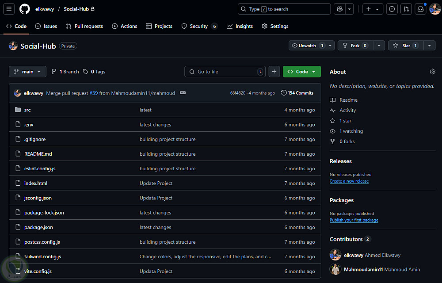Click the plus add file button
442x283 pixels.
[274, 72]
